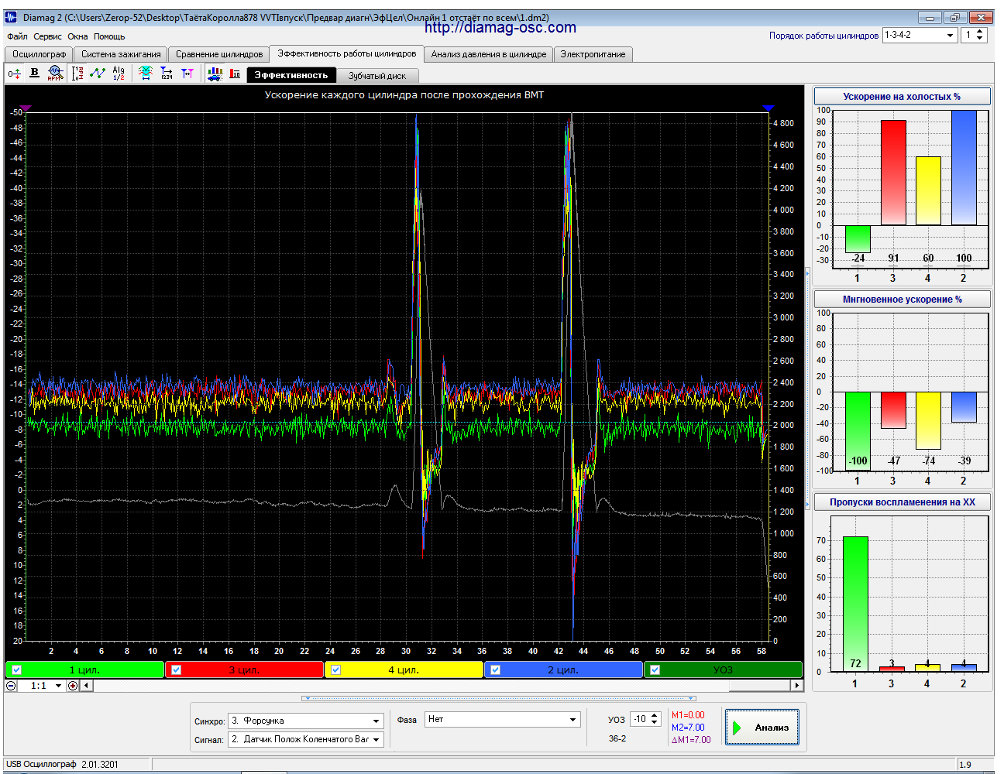Open the Фаза dropdown showing Нет
Viewport: 1004px width, 774px height.
click(502, 720)
